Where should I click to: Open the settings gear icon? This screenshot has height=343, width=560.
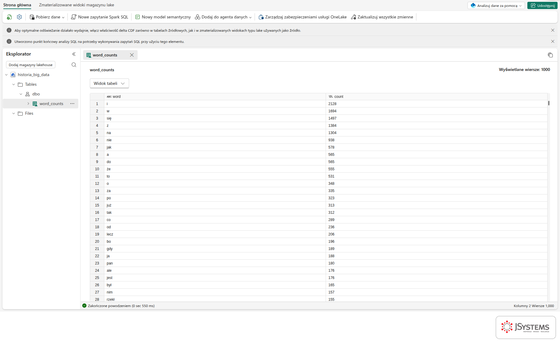19,17
